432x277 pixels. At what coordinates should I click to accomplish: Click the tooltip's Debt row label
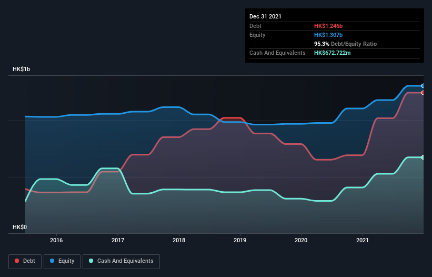255,26
